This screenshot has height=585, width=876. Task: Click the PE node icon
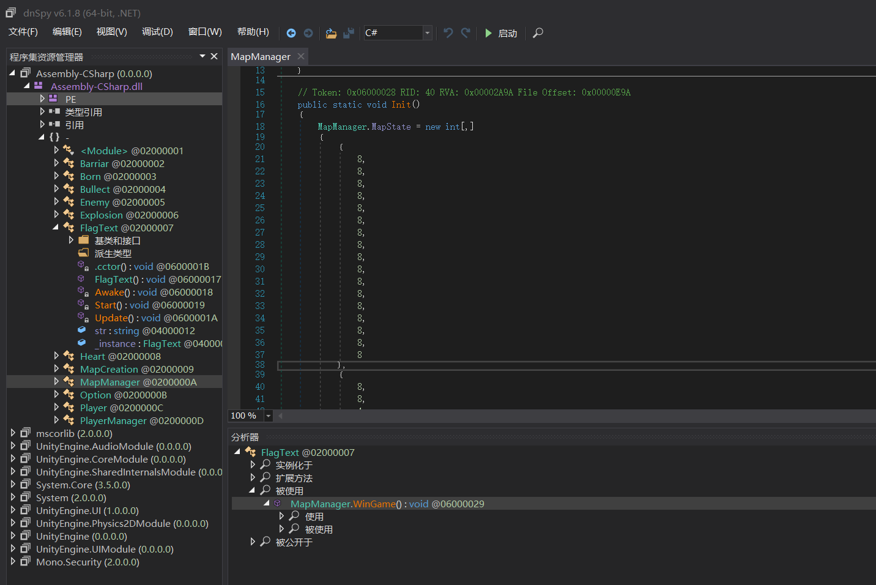click(53, 99)
